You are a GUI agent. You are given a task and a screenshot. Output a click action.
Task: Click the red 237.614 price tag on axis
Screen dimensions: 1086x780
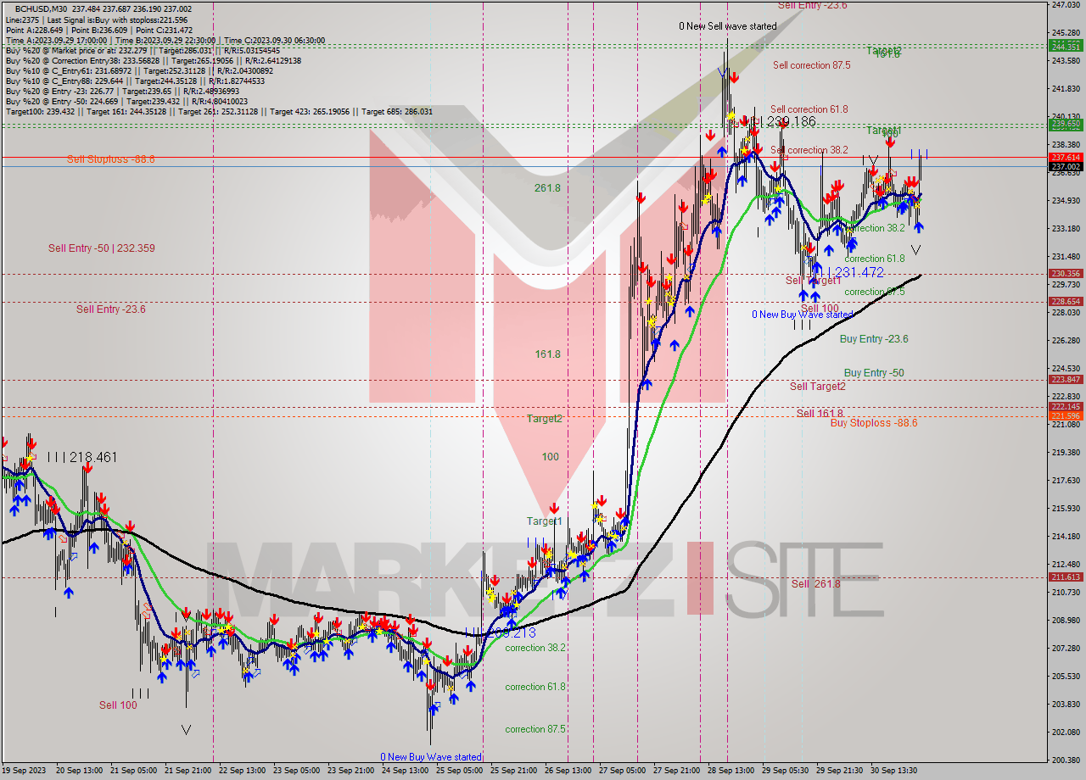point(1066,158)
